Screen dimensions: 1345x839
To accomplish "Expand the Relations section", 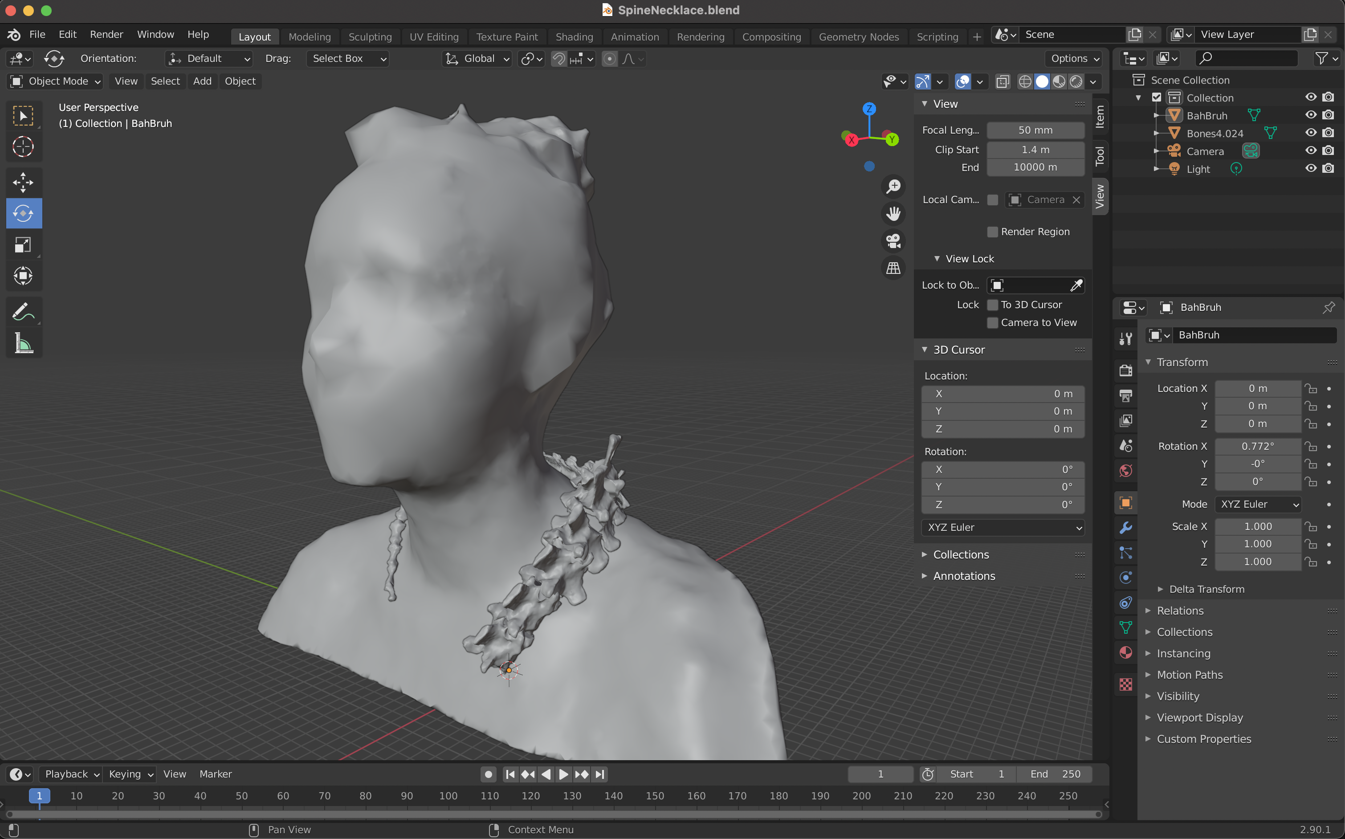I will [1180, 610].
